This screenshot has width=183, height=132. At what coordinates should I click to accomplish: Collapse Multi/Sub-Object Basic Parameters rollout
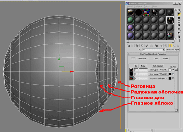[x=153, y=54]
